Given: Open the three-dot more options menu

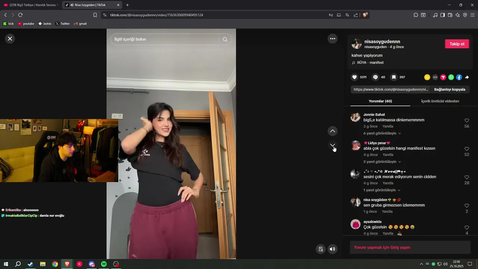Looking at the screenshot, I should [x=332, y=38].
